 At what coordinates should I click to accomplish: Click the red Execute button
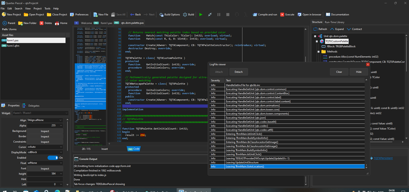tap(287, 15)
